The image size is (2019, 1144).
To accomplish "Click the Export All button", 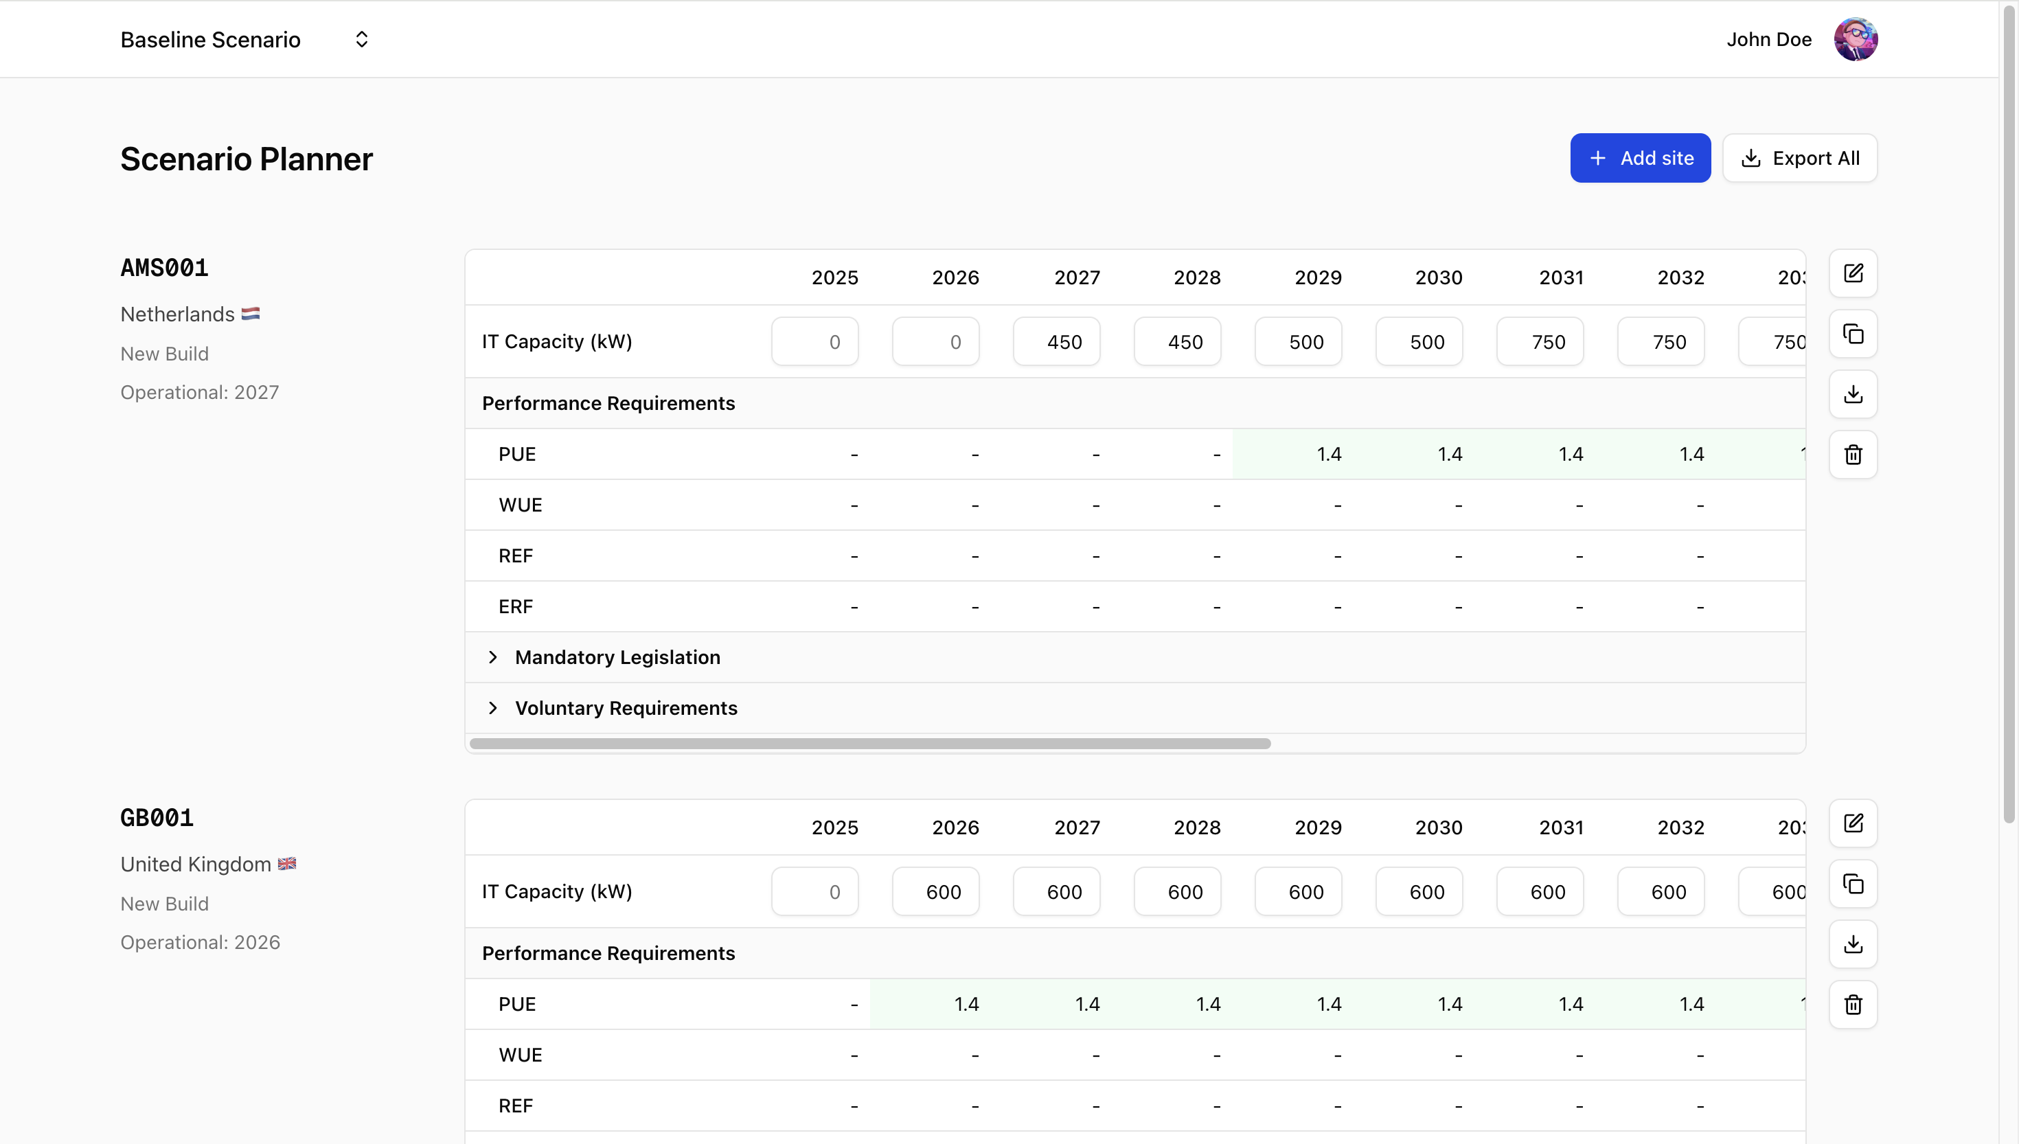I will [1799, 157].
